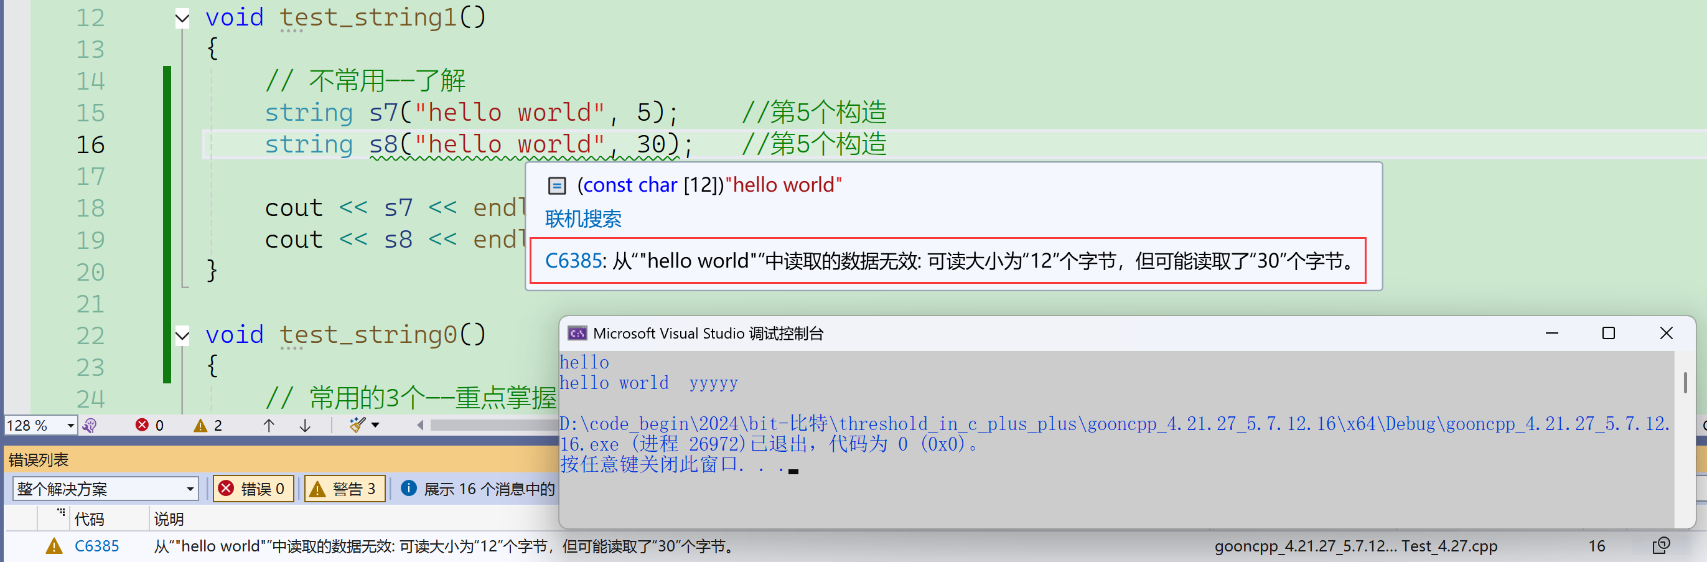Open the C6385 code link in error list
Screen dimensions: 1707x562
96,546
